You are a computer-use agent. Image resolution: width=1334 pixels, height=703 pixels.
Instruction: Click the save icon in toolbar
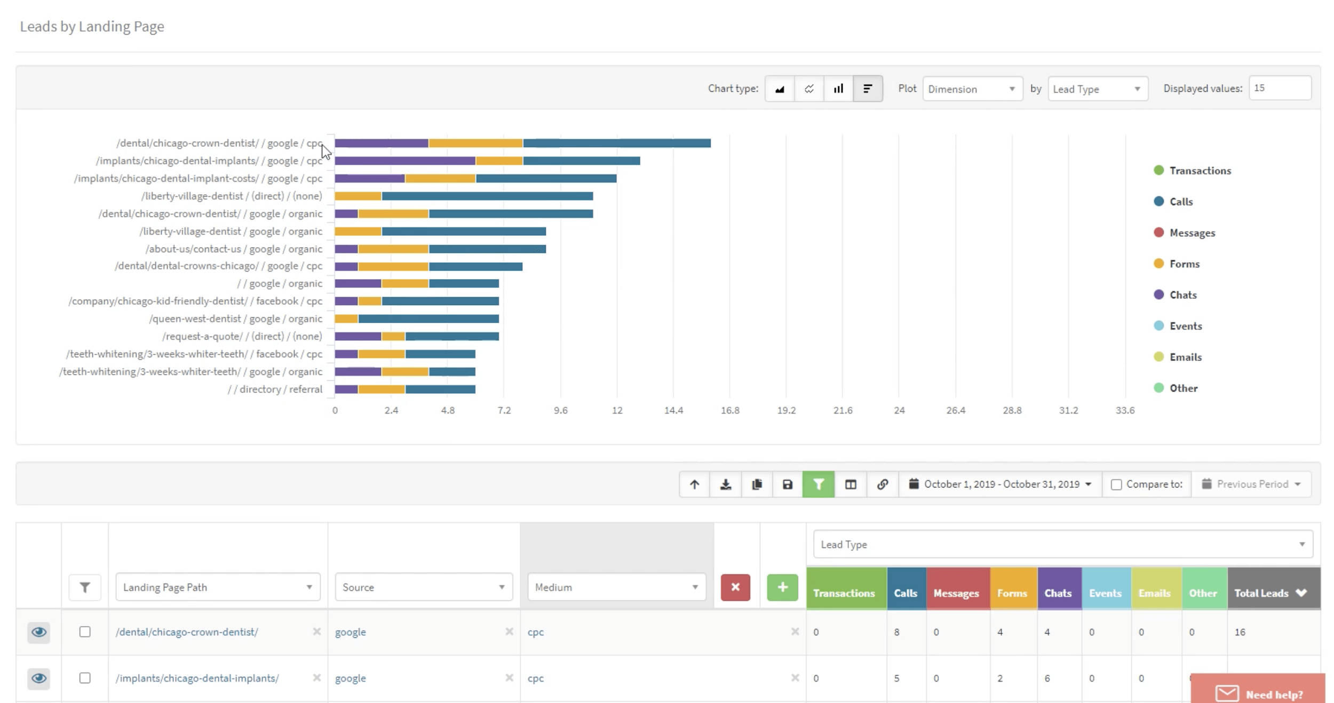pos(788,484)
